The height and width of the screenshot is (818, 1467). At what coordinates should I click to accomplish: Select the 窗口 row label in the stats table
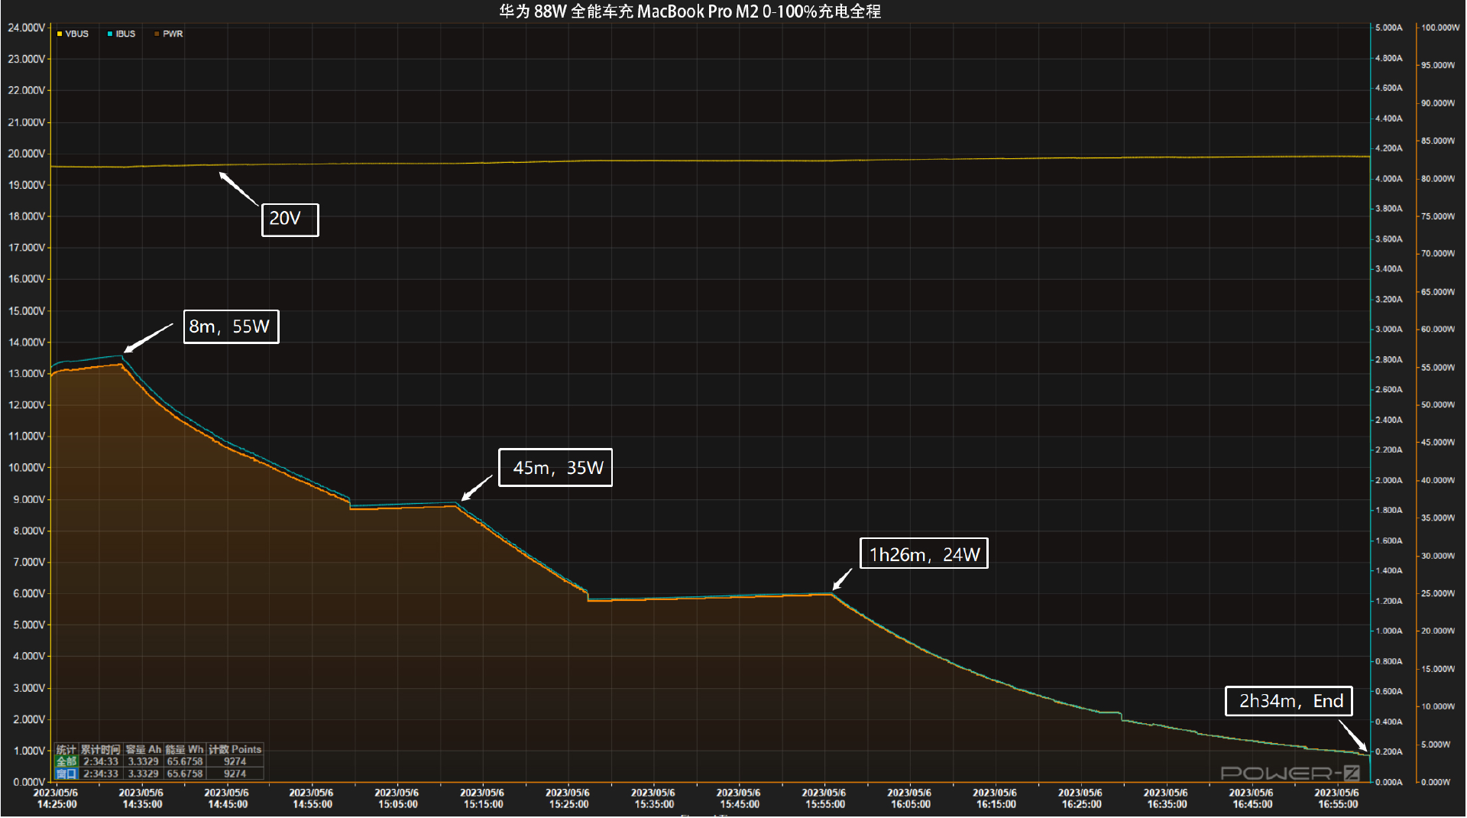[66, 774]
